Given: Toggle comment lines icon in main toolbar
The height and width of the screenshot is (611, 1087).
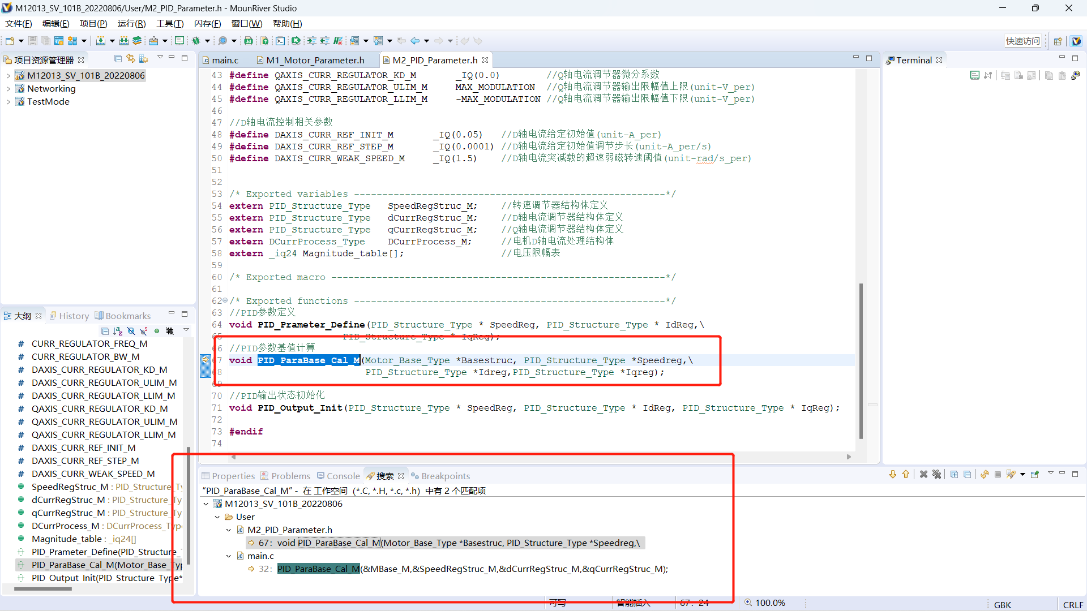Looking at the screenshot, I should [338, 41].
